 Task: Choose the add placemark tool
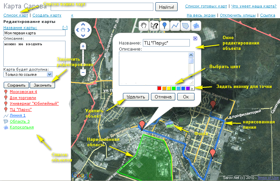coord(164,25)
